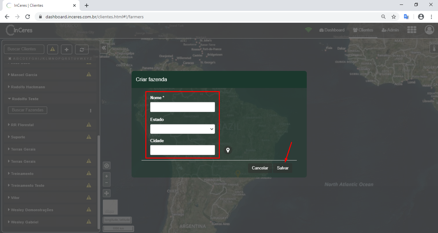Click the map pan arrows button

click(107, 193)
